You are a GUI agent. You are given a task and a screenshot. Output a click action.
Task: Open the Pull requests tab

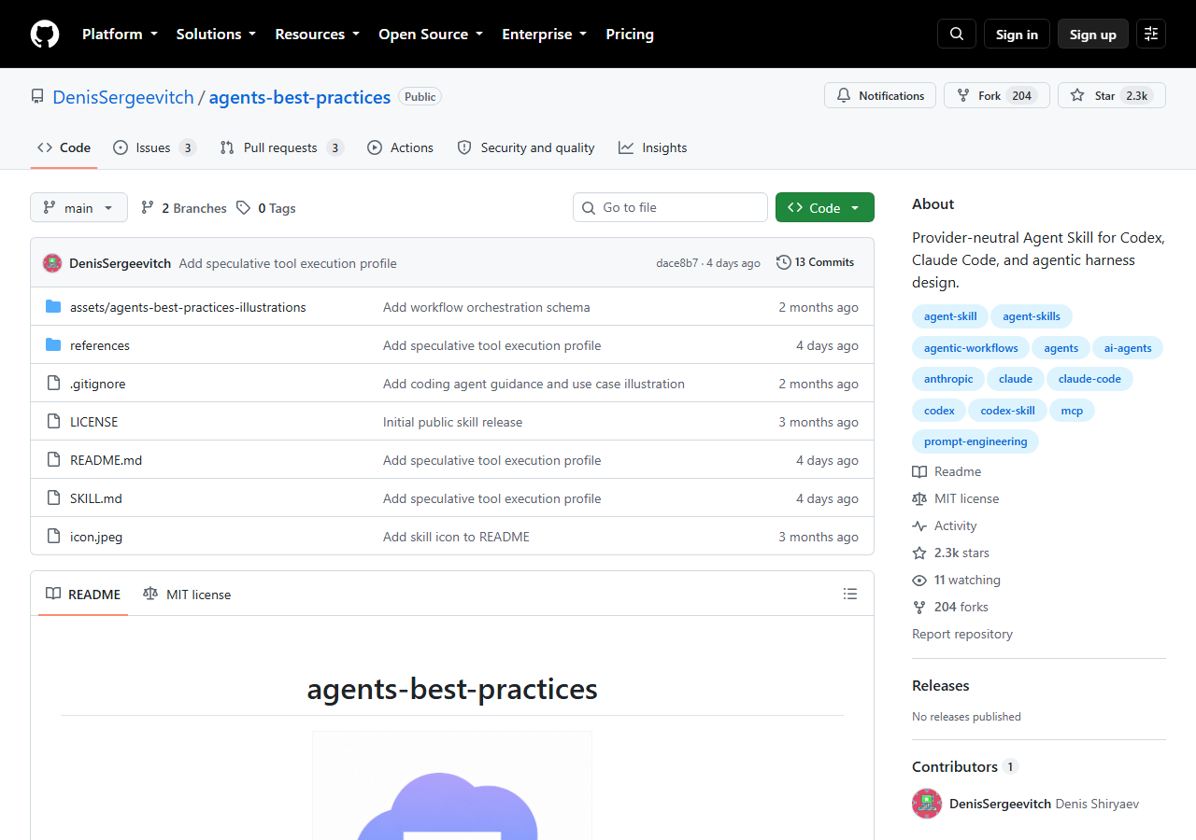click(281, 147)
